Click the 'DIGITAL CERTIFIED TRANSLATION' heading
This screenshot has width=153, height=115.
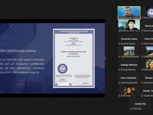[x=74, y=52]
